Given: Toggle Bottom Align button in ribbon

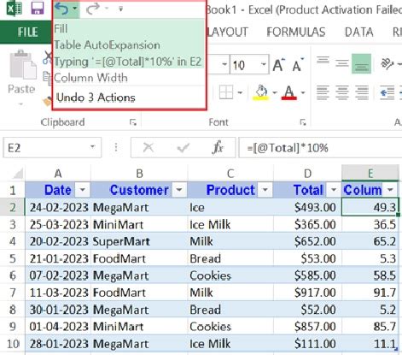Looking at the screenshot, I should (x=361, y=63).
